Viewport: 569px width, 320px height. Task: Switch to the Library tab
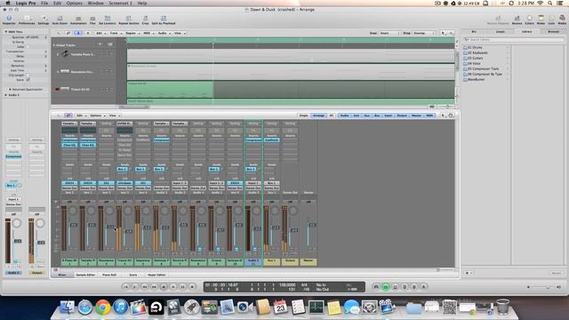click(526, 32)
